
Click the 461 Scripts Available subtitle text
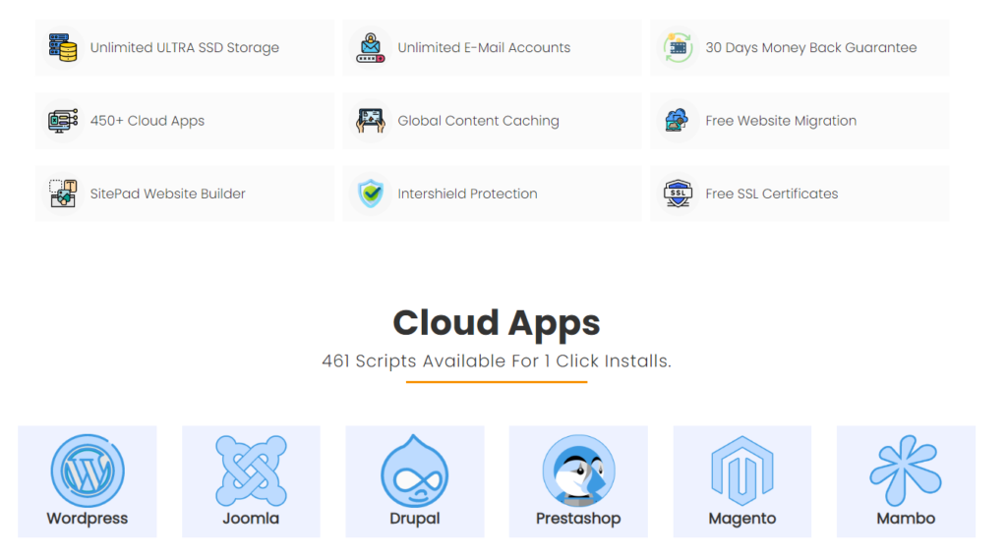click(x=497, y=361)
